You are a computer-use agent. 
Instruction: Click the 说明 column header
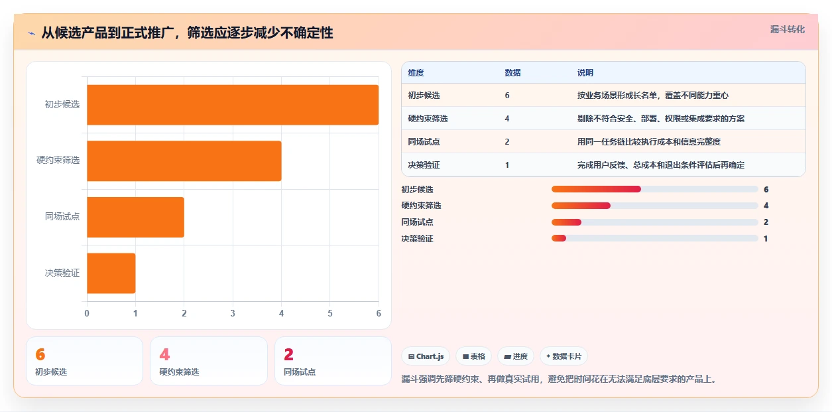pos(585,73)
